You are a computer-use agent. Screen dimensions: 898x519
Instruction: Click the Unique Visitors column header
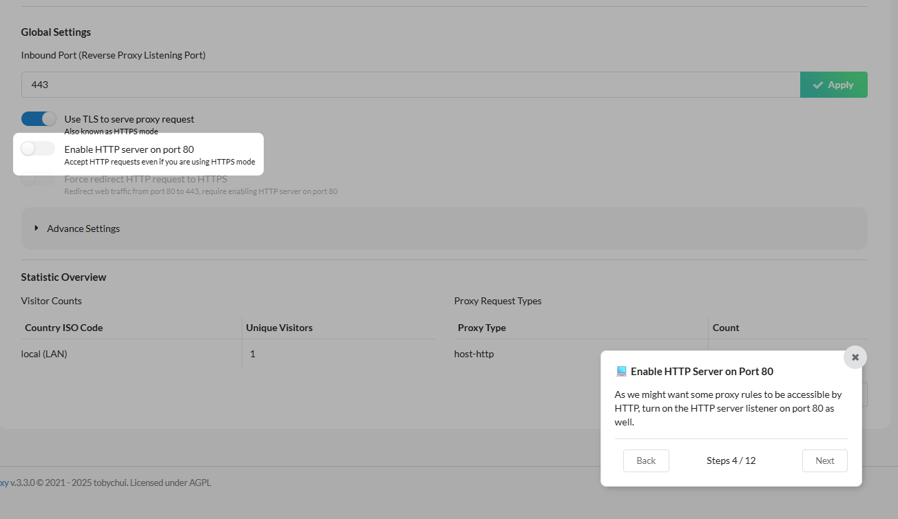click(279, 328)
